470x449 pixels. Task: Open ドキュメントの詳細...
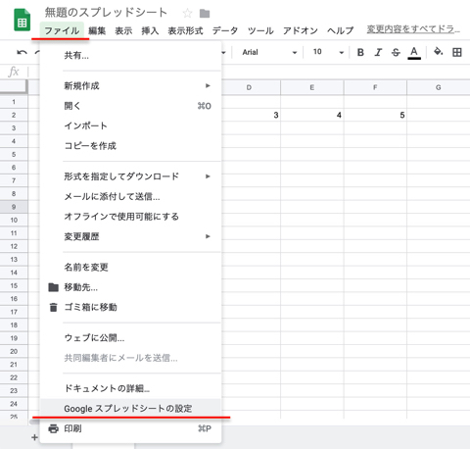(x=130, y=388)
